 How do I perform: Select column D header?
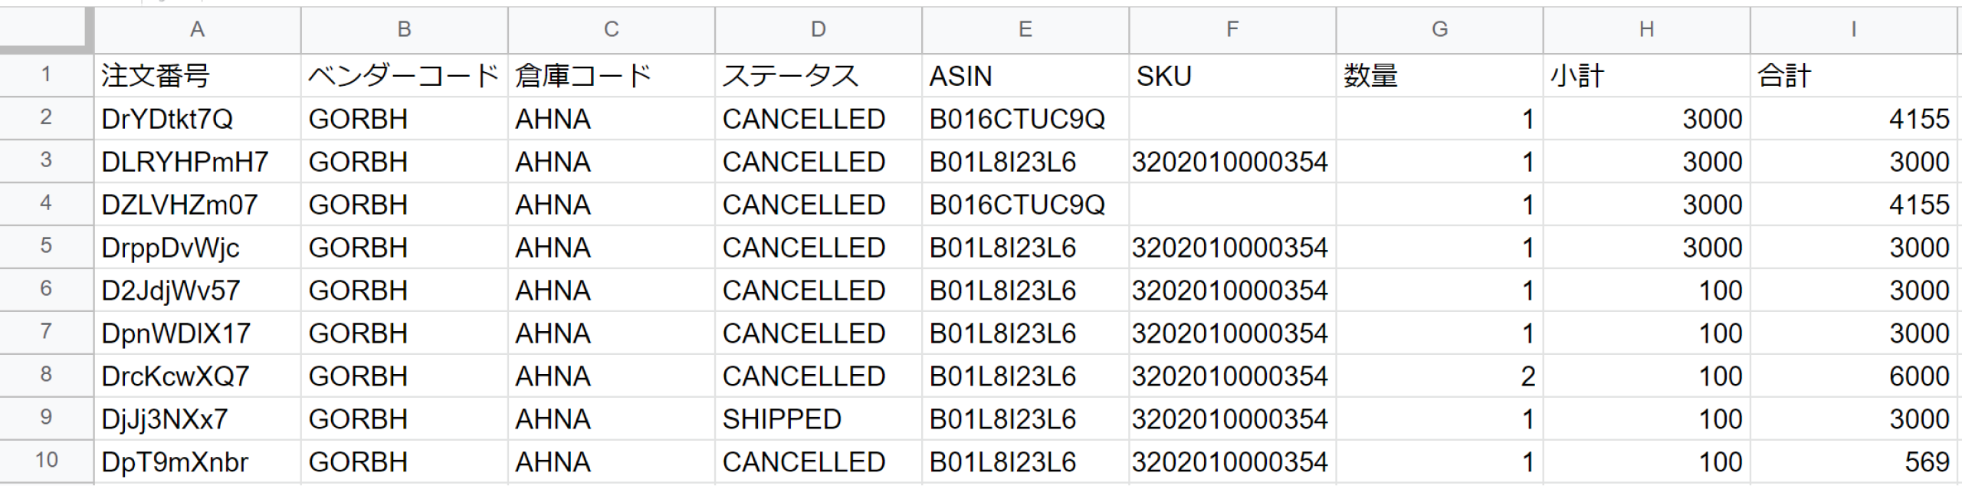coord(818,29)
